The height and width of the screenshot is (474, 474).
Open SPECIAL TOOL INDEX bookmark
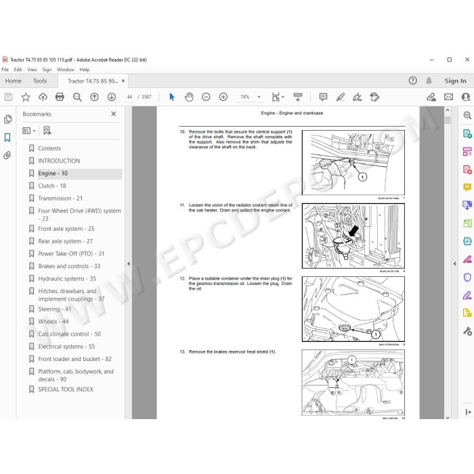click(x=66, y=389)
